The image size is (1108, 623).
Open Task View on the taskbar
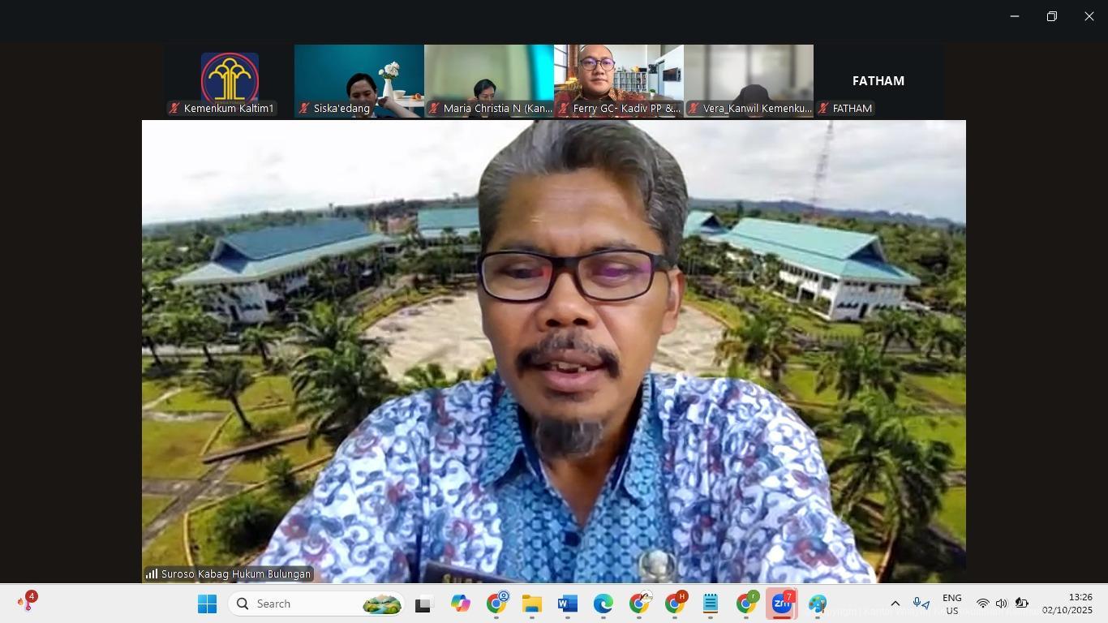click(423, 604)
